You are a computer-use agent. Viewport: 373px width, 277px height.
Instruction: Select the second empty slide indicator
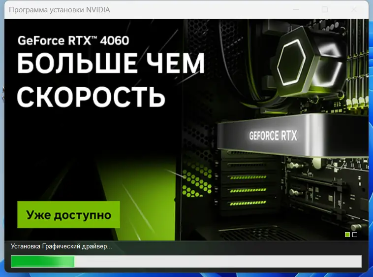(355, 235)
